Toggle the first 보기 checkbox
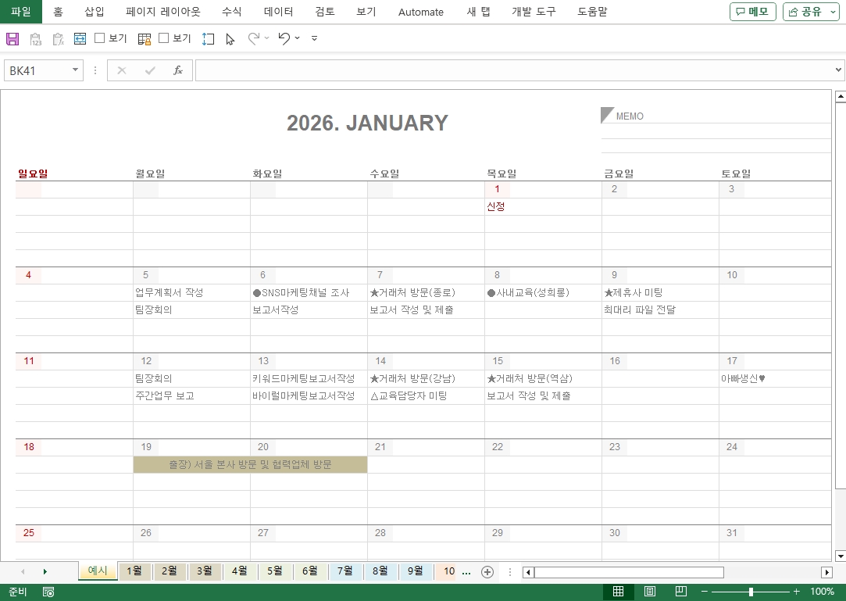The width and height of the screenshot is (846, 601). (100, 38)
